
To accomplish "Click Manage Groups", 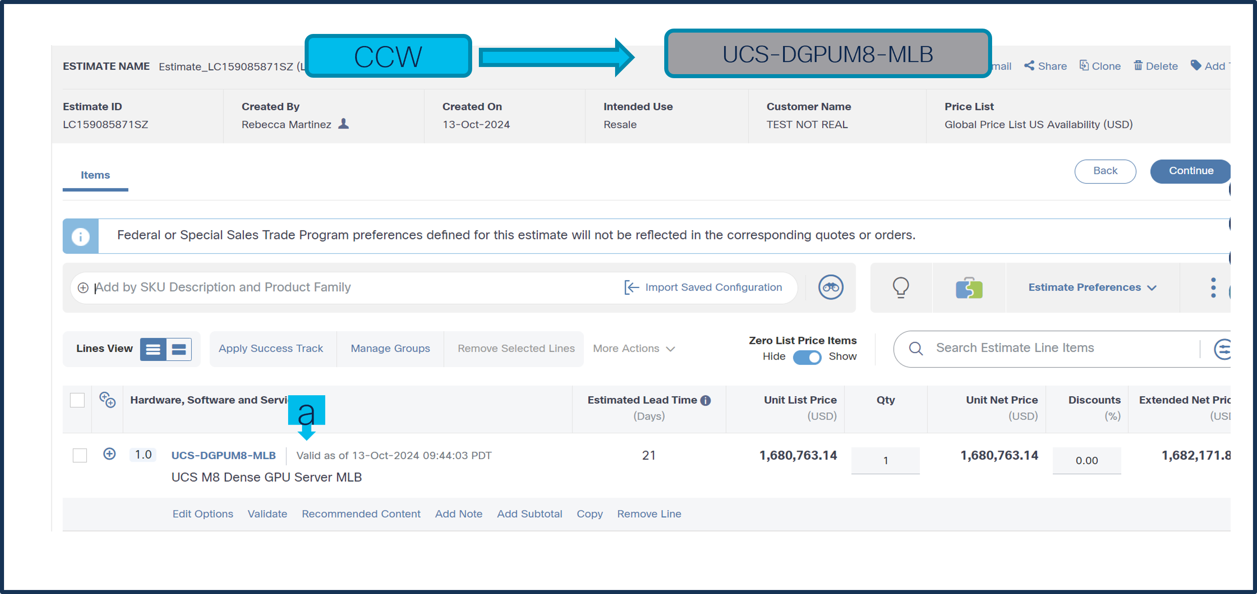I will 390,349.
